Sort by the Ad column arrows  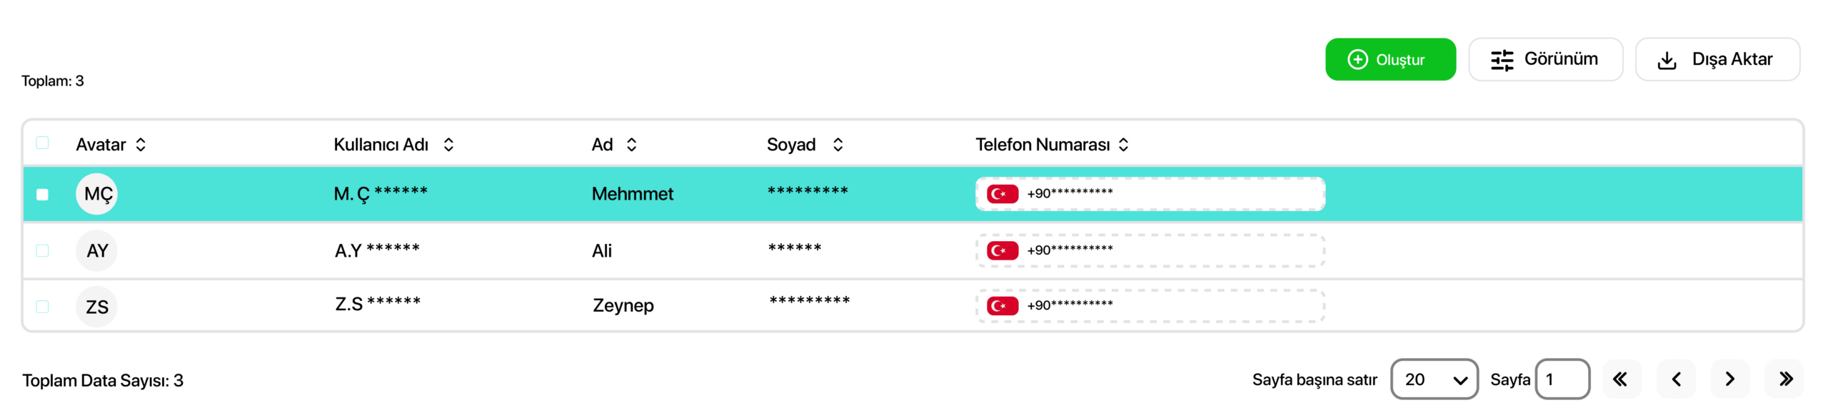click(631, 145)
